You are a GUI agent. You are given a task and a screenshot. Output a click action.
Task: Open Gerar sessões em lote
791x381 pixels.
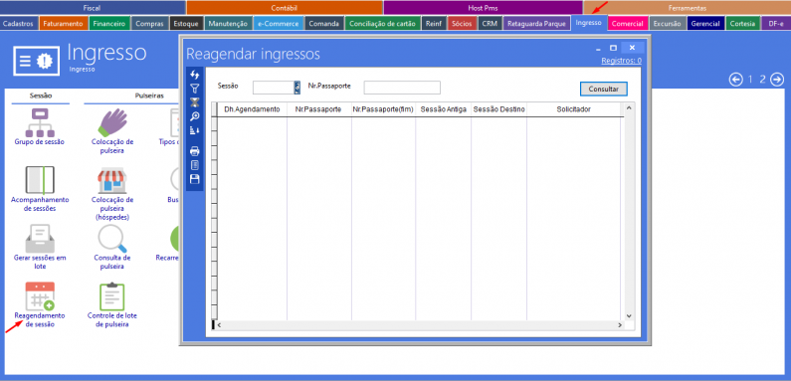[40, 247]
